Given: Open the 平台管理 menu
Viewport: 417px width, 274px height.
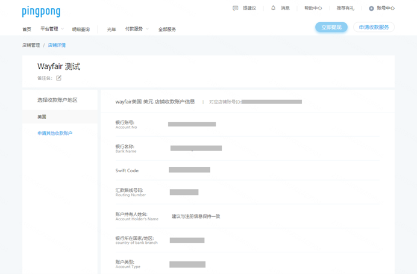Looking at the screenshot, I should pos(49,29).
